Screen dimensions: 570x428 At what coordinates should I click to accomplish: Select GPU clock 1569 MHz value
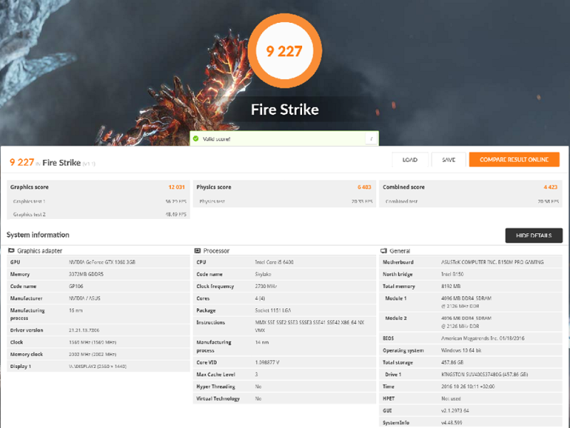coord(93,342)
